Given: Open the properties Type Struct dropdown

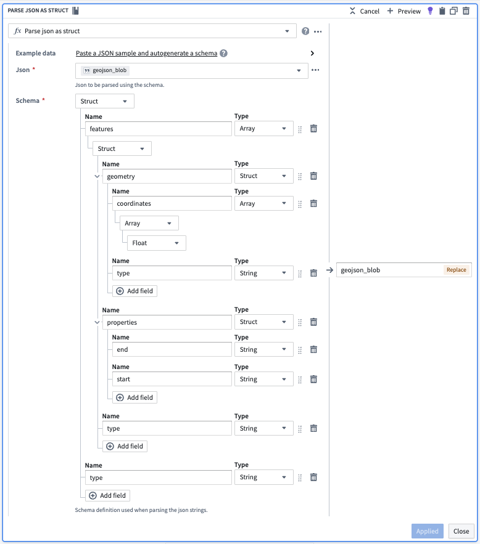Looking at the screenshot, I should click(263, 322).
